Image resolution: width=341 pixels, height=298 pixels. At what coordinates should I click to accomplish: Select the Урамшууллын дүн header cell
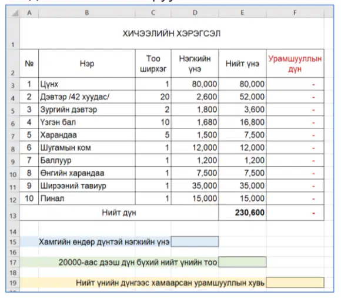click(295, 64)
